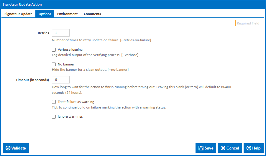This screenshot has height=156, width=266.
Task: Click the floppy disk Save icon
Action: tap(201, 148)
